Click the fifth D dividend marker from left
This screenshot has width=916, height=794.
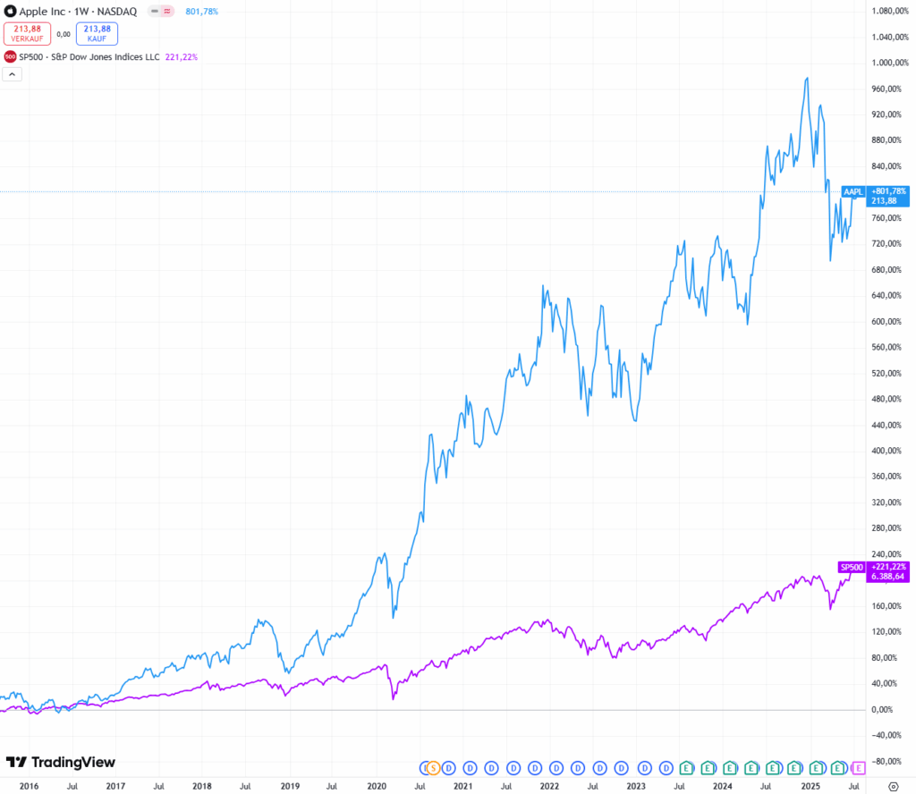tap(535, 768)
